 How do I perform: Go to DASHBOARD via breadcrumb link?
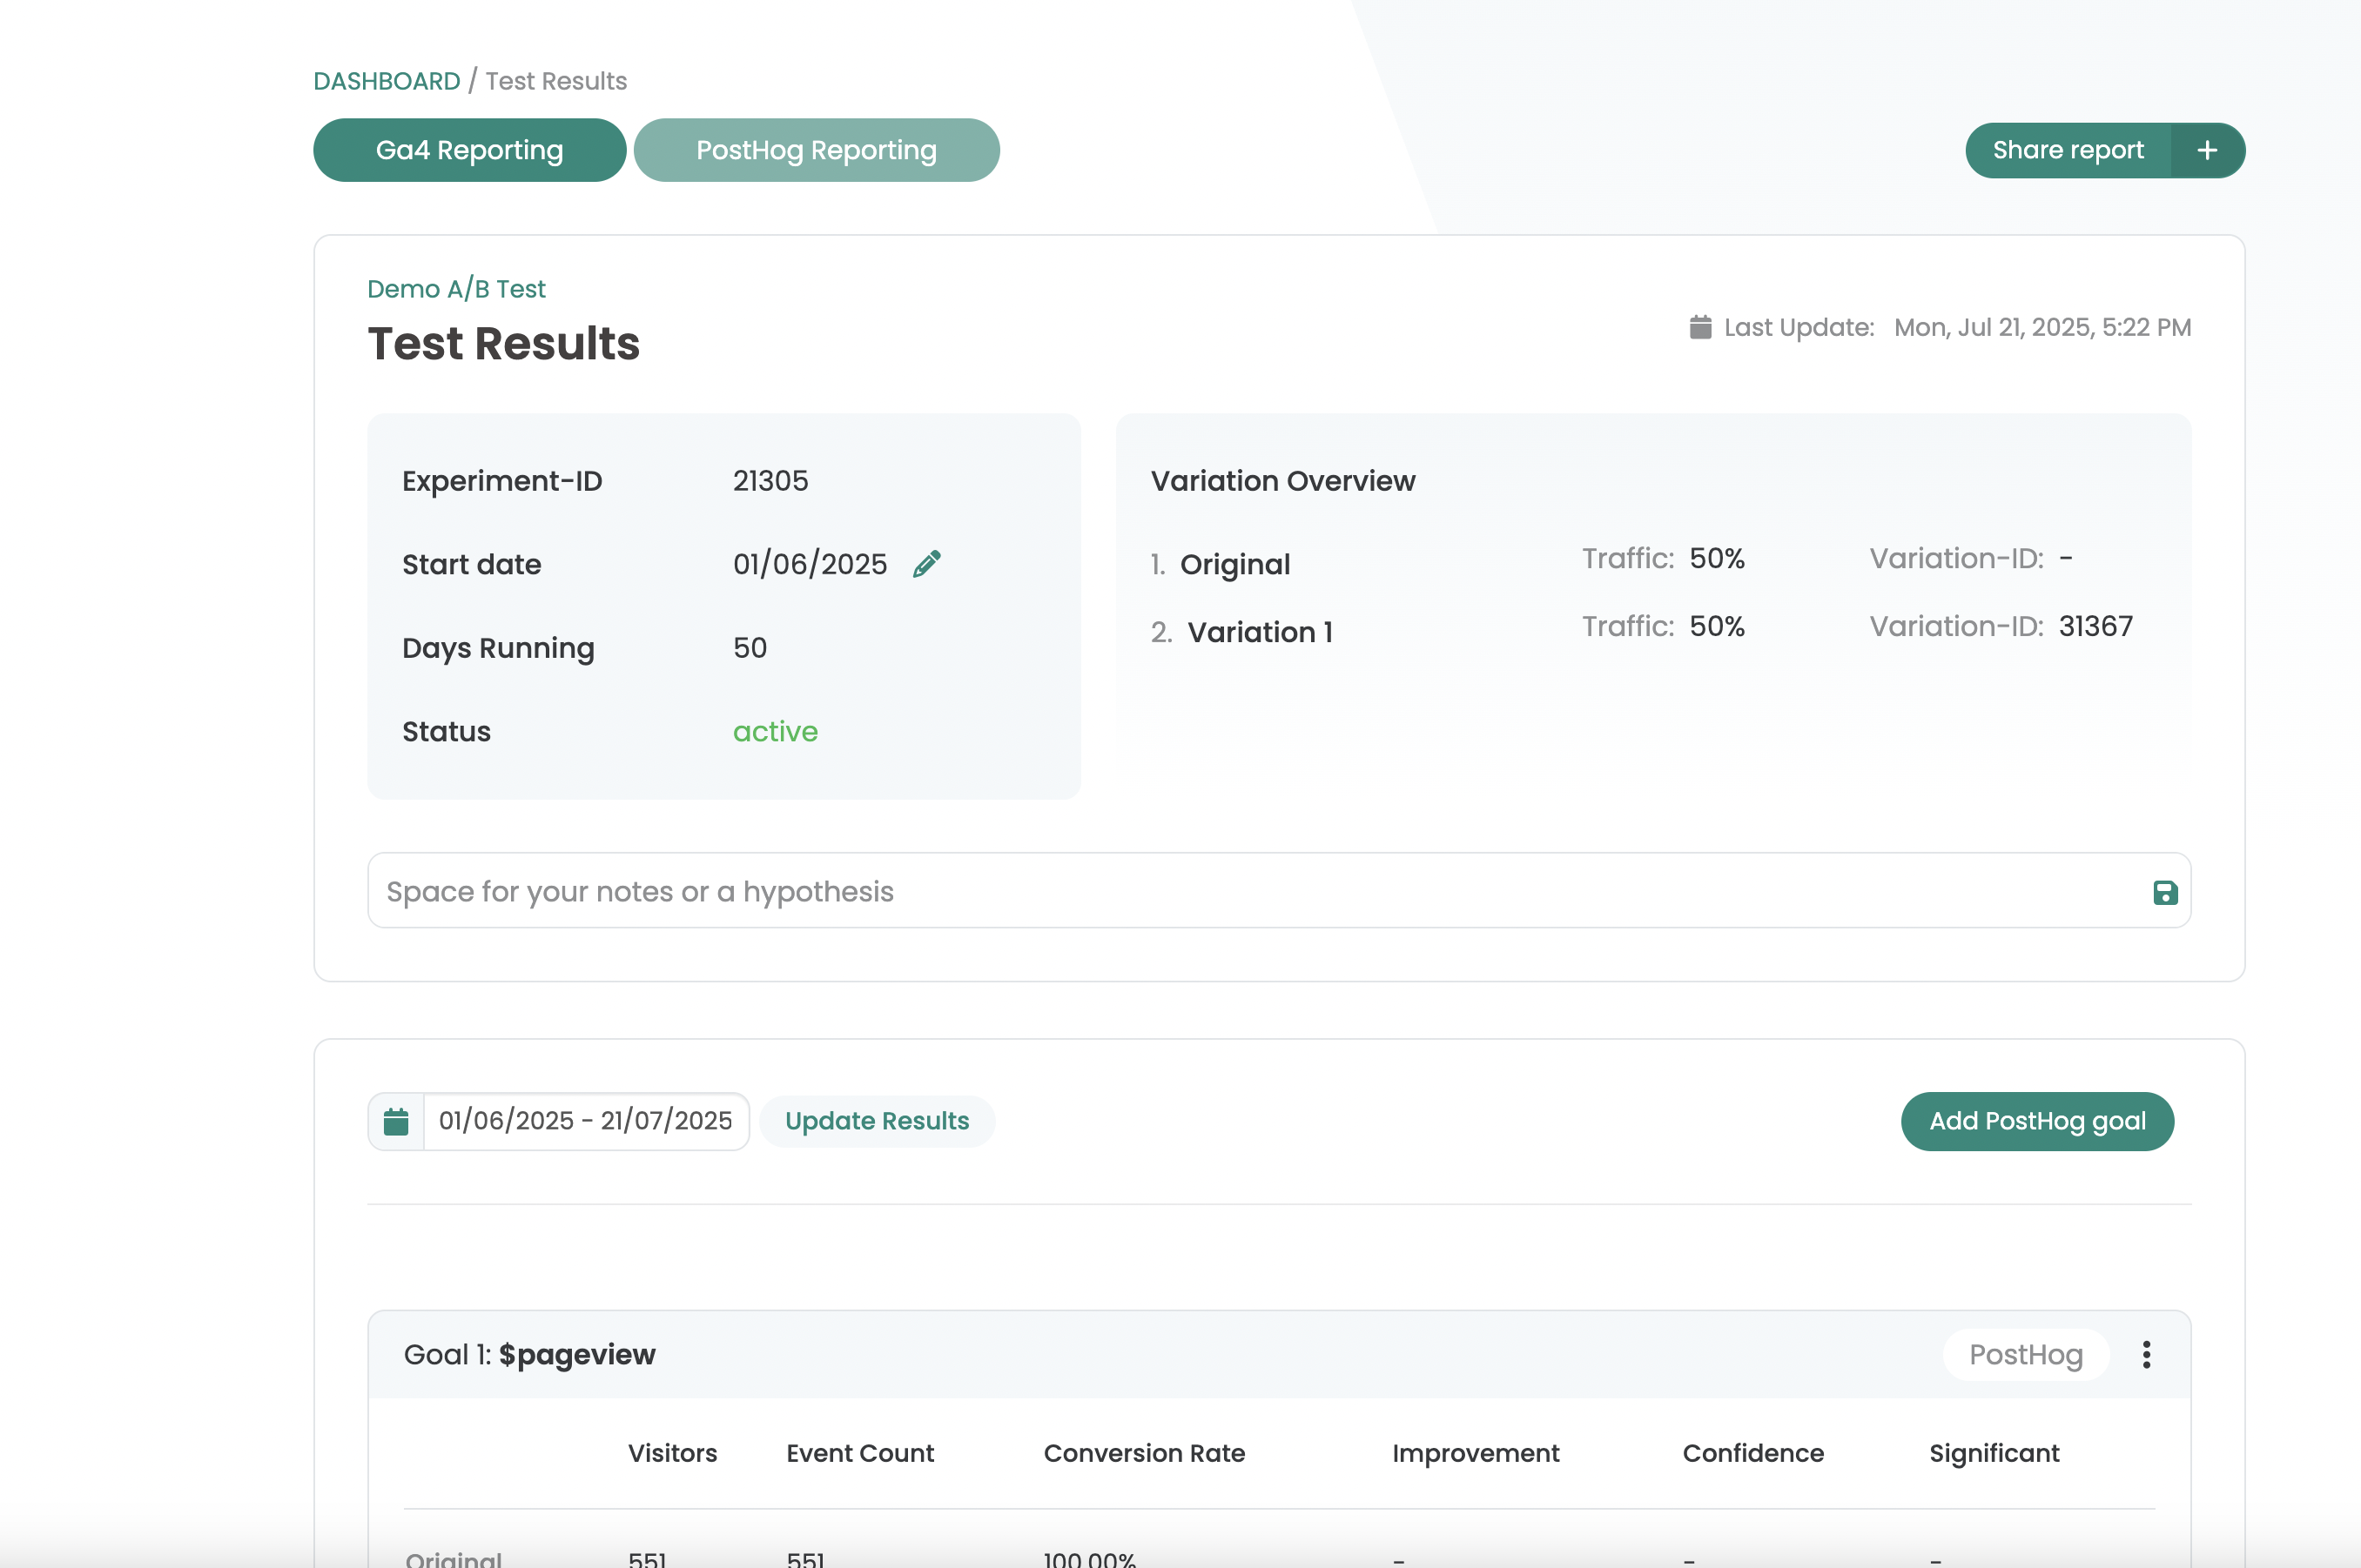tap(387, 81)
